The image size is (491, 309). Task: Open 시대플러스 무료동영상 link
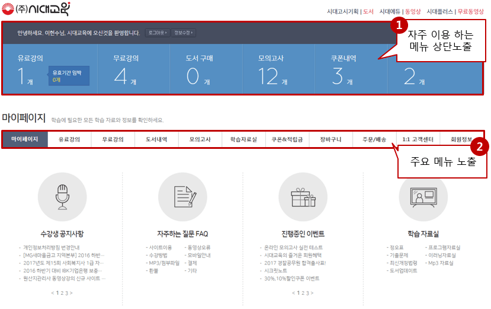click(x=455, y=12)
